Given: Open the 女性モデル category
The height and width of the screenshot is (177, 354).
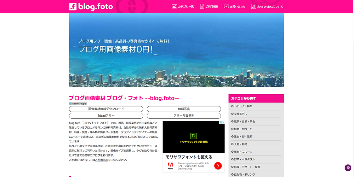Looking at the screenshot, I should pyautogui.click(x=240, y=114).
